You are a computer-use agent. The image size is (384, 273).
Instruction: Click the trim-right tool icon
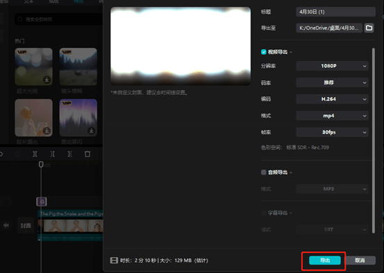coord(70,154)
